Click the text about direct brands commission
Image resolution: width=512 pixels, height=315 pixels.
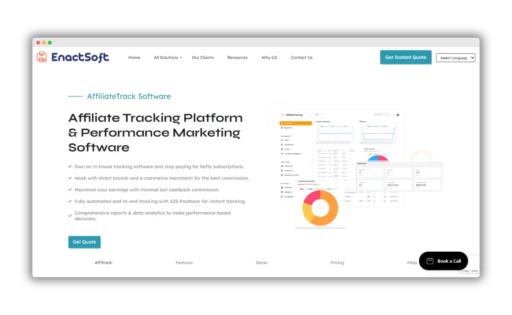click(x=161, y=178)
